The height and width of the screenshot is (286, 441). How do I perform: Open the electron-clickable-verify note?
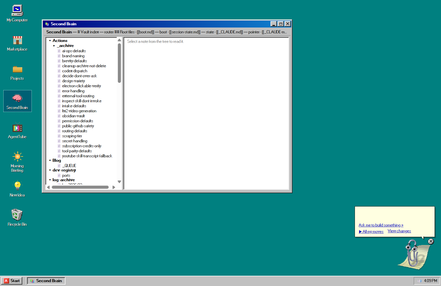click(x=81, y=86)
